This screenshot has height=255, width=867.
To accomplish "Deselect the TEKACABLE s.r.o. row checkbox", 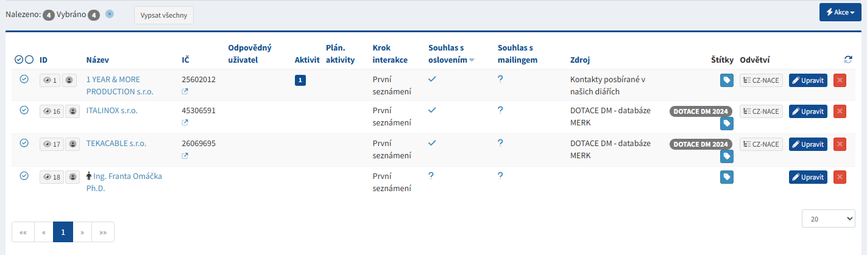I will pos(24,143).
